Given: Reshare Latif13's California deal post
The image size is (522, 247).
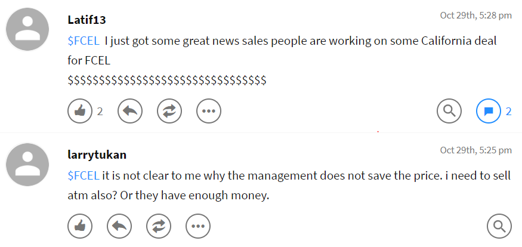Looking at the screenshot, I should [169, 111].
